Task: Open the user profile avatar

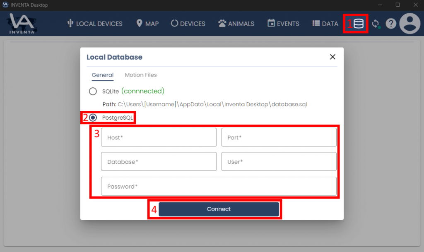Action: point(410,24)
